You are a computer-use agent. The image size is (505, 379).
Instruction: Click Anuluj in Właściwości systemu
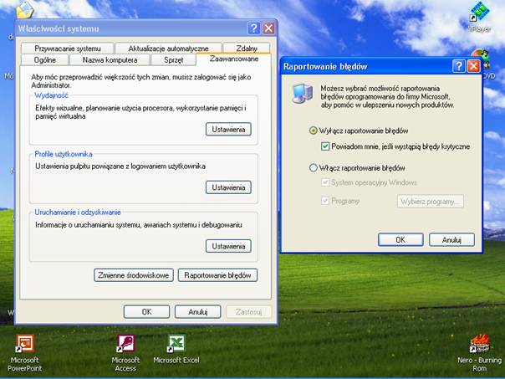click(x=198, y=311)
